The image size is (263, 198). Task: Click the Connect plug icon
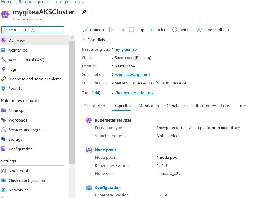85,30
